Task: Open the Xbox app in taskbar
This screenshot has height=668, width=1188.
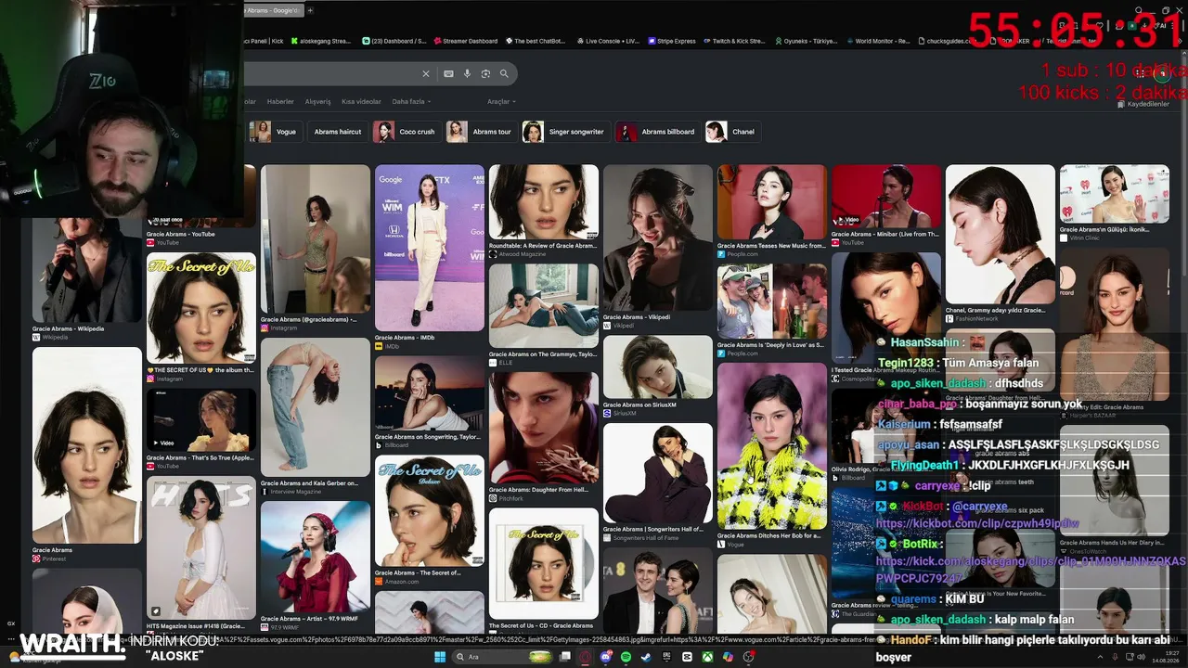Action: (x=707, y=657)
